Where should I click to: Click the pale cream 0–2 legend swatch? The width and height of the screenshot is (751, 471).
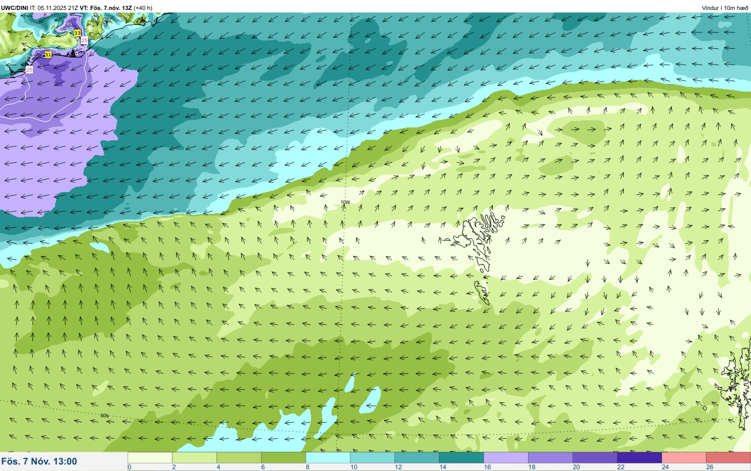pyautogui.click(x=150, y=457)
